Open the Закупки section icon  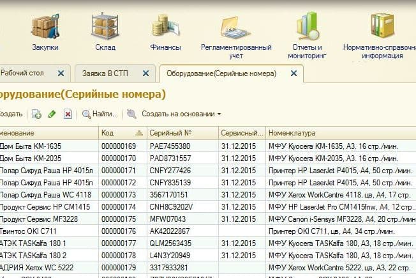(x=45, y=26)
